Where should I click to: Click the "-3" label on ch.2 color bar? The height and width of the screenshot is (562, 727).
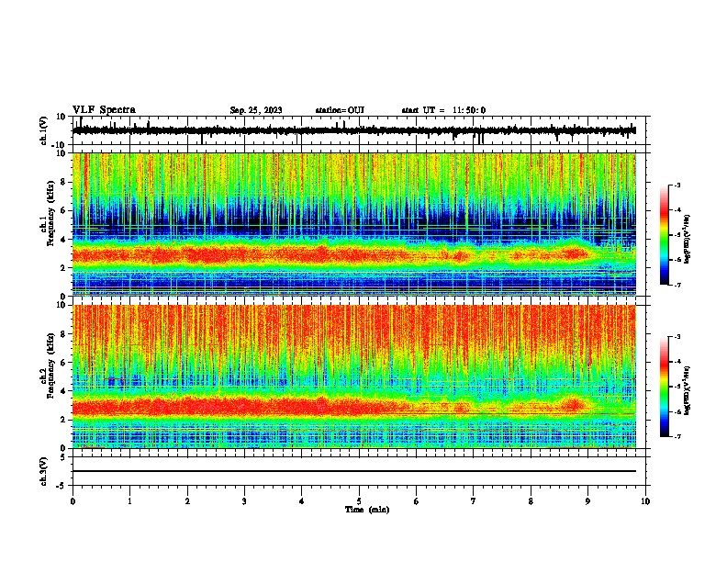click(x=677, y=337)
